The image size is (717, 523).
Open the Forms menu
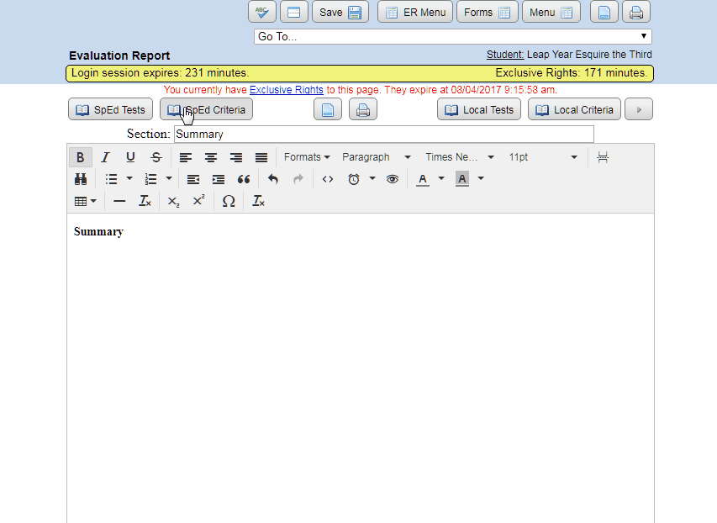pos(487,12)
